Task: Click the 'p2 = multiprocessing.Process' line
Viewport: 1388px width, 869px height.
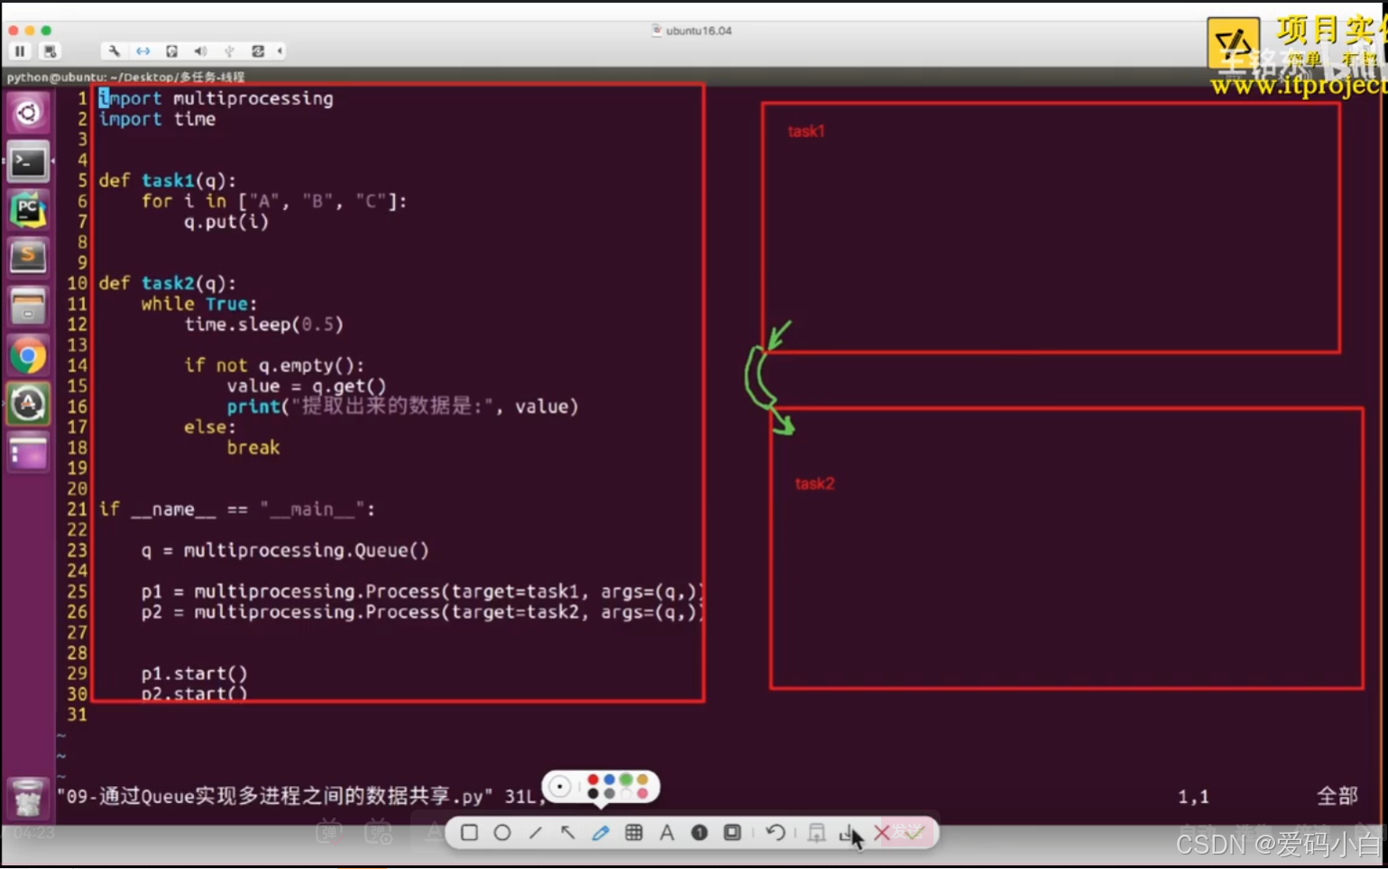Action: coord(421,612)
